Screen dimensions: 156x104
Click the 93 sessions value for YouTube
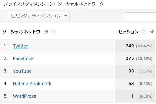(x=131, y=71)
